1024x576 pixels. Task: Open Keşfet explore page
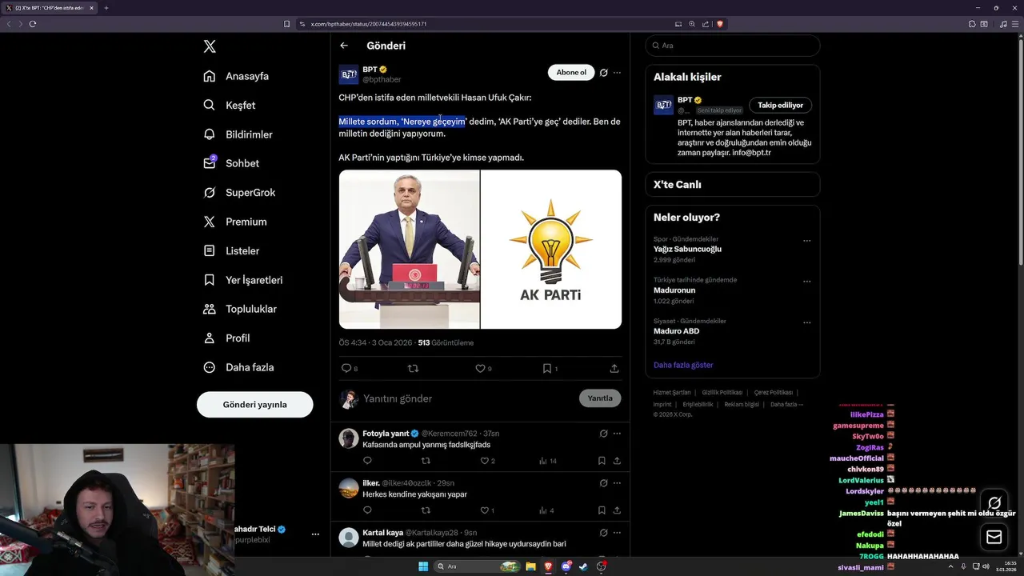coord(230,105)
